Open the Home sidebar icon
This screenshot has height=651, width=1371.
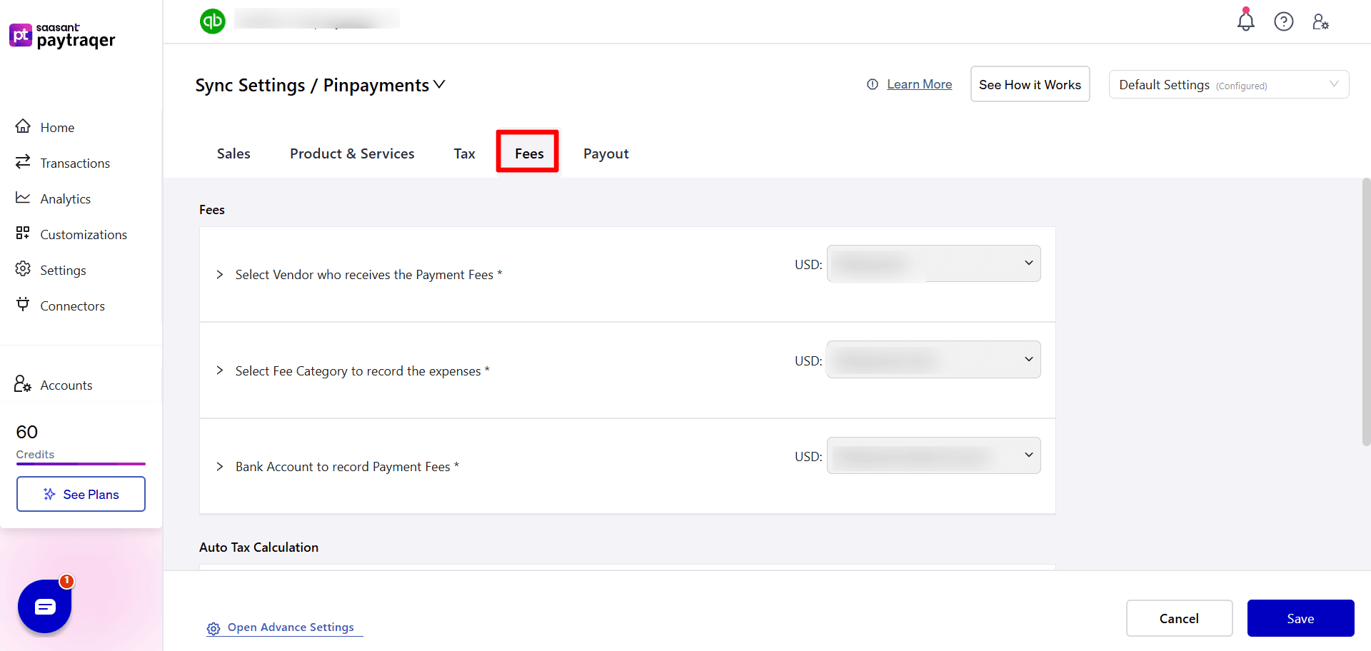coord(24,126)
